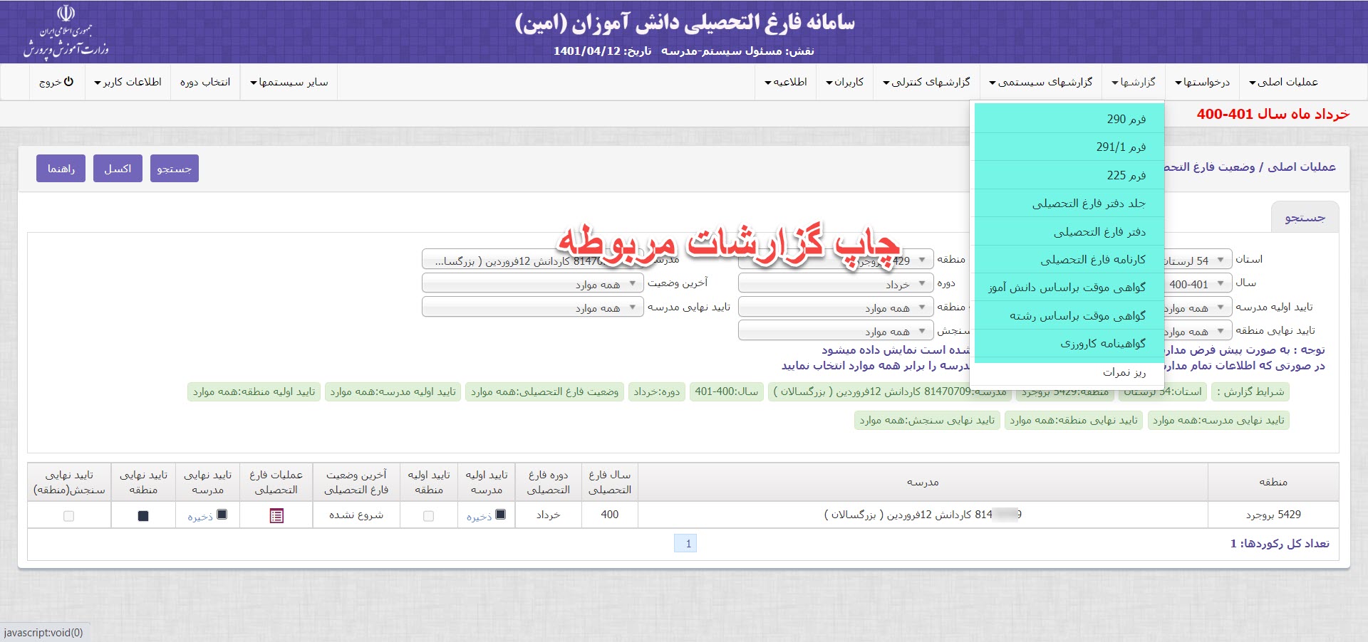1368x642 pixels.
Task: Toggle the تایید نهایی منطقه checkbox in row
Action: click(143, 516)
